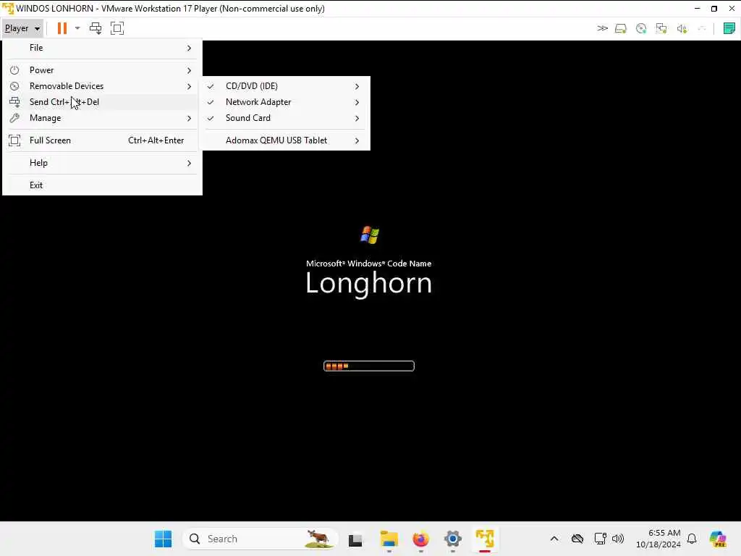Open Adomax QEMU USB Tablet device entry
This screenshot has height=556, width=741.
click(x=287, y=140)
